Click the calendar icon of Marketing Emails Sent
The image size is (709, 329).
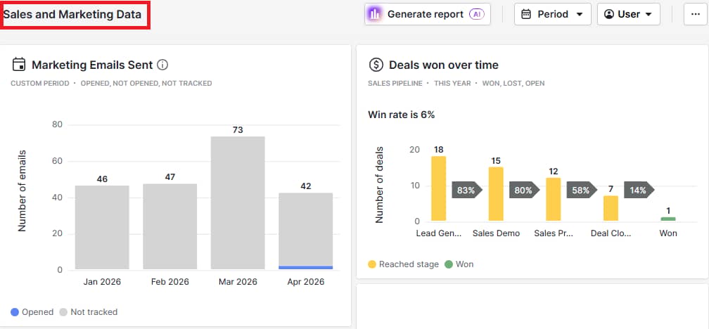click(18, 65)
